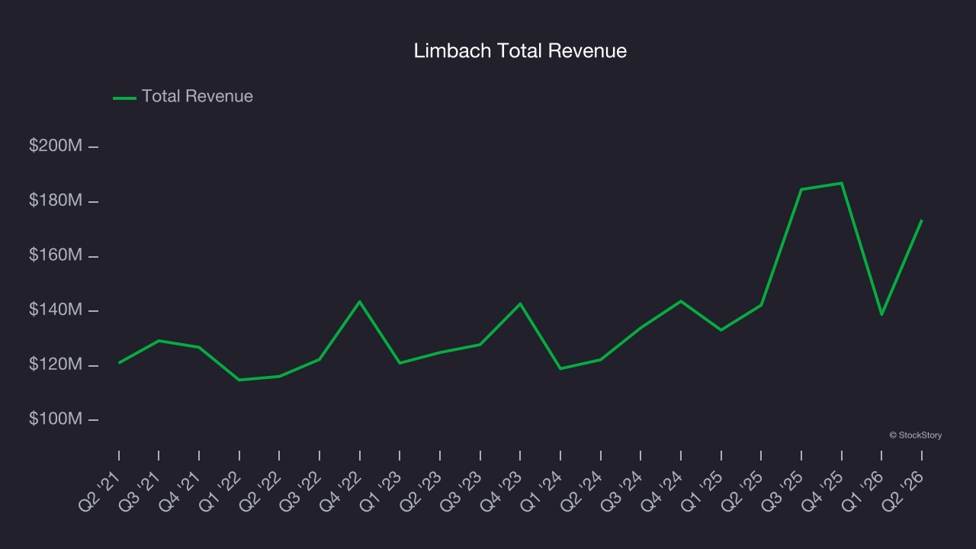Click the Q1 '22 low point on line
The height and width of the screenshot is (549, 976).
pyautogui.click(x=239, y=380)
